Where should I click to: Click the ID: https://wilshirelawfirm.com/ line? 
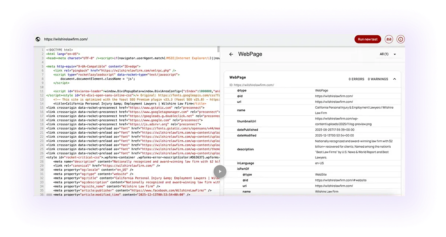[x=252, y=85]
